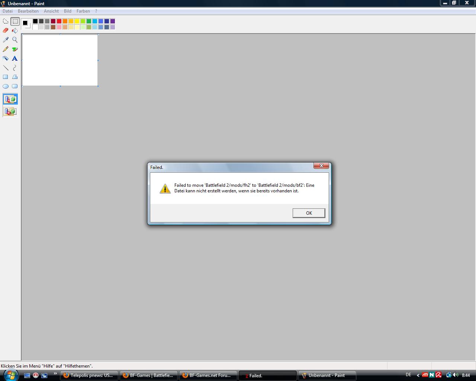The width and height of the screenshot is (476, 381).
Task: Click the Show Desktop quick launch icon
Action: 27,375
